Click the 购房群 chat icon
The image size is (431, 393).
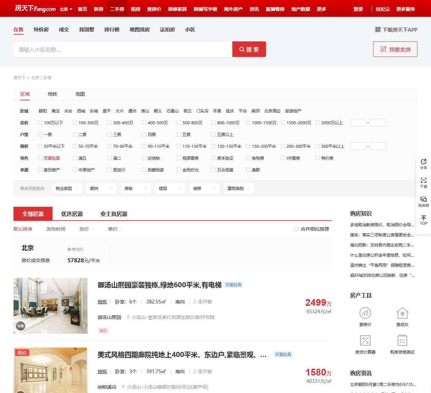(x=423, y=201)
